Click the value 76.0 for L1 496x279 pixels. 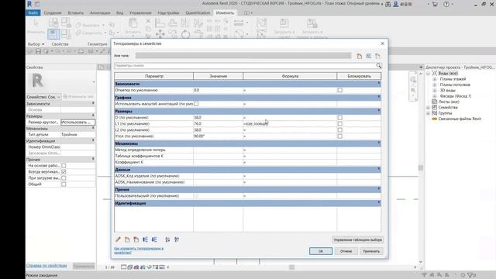point(218,124)
